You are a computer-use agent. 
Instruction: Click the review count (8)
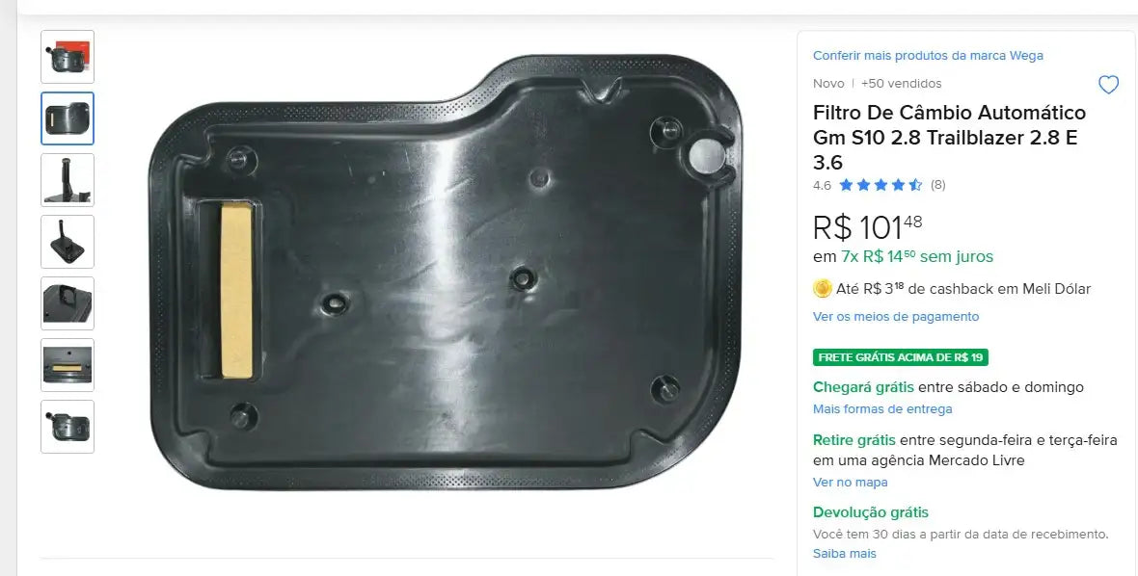click(x=937, y=185)
